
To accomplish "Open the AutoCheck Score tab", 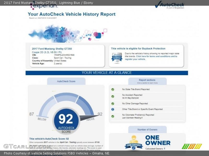I will point(66,81).
